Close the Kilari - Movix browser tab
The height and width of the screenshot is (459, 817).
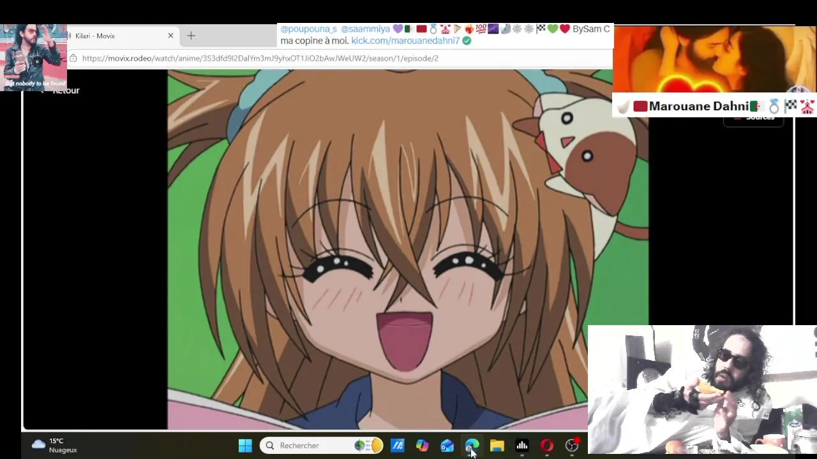pyautogui.click(x=170, y=36)
